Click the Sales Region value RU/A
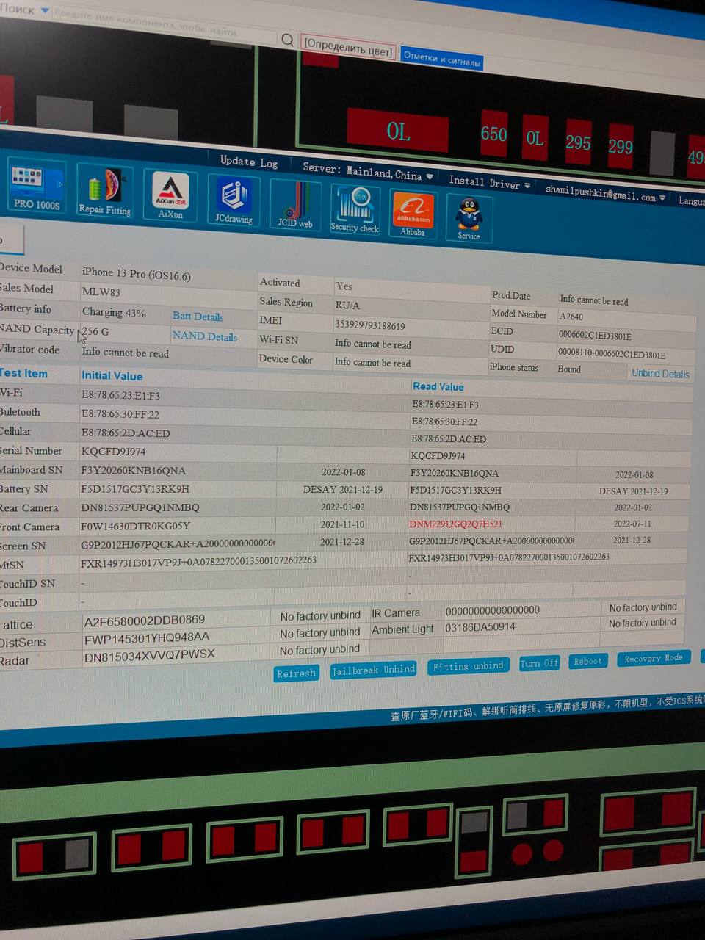705x940 pixels. pos(347,305)
